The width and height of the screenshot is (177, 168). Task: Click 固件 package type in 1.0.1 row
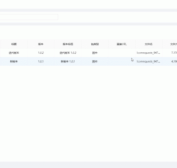tap(95, 62)
